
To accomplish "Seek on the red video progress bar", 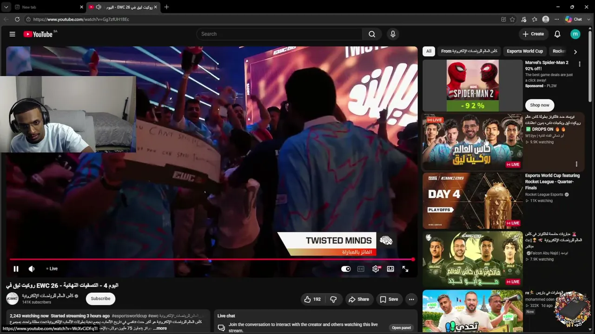I will click(x=212, y=259).
